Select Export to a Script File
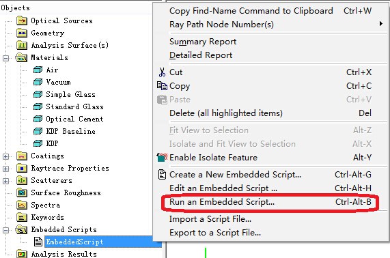 click(271, 233)
